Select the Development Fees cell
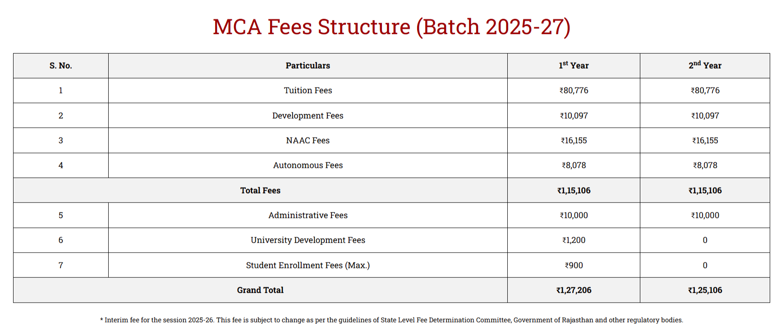 tap(308, 116)
